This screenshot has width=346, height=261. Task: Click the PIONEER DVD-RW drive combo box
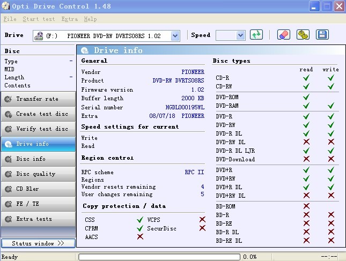[106, 36]
